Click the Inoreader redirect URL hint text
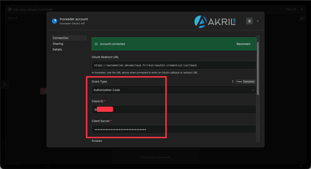The width and height of the screenshot is (311, 169). [x=145, y=73]
